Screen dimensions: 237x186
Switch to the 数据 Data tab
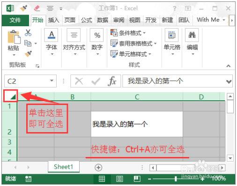[x=103, y=20]
